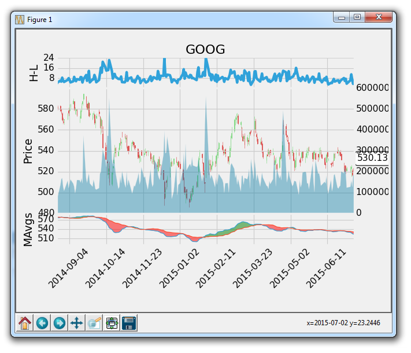
Task: Go forward to next view
Action: (x=59, y=322)
